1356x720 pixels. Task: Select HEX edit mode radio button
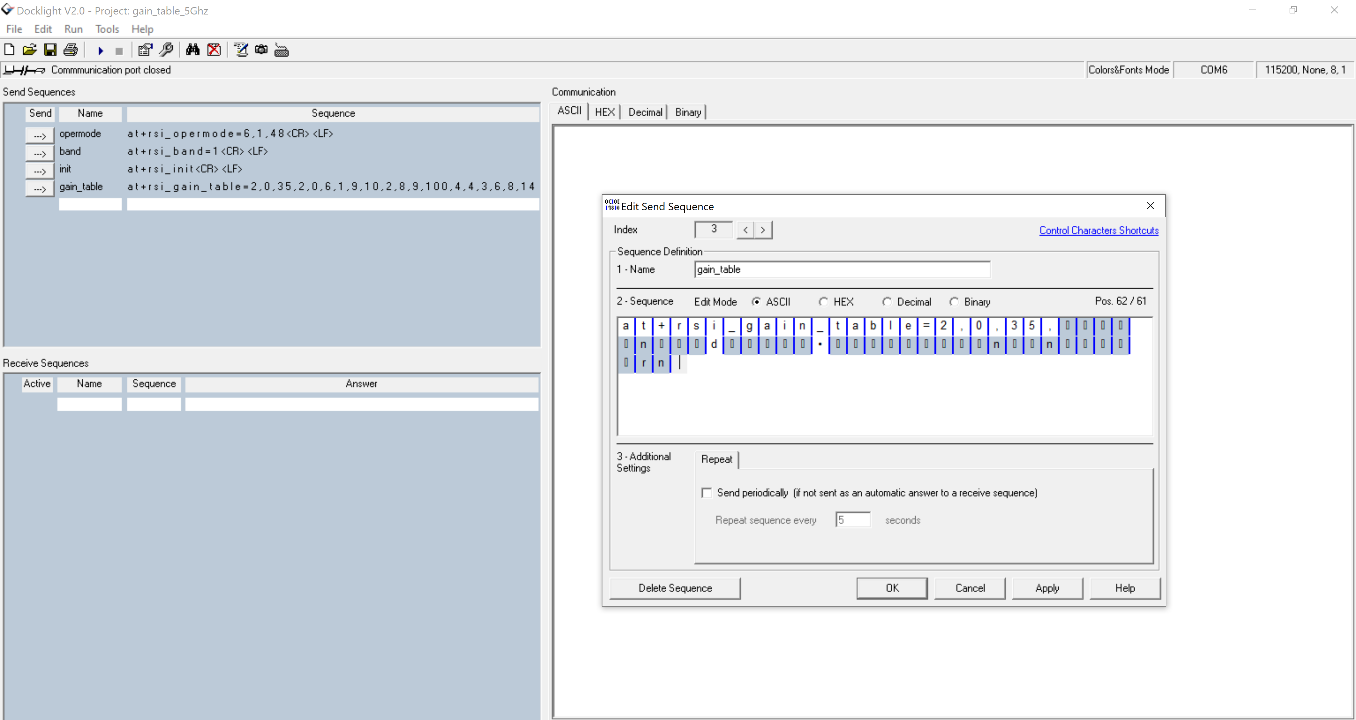coord(824,301)
